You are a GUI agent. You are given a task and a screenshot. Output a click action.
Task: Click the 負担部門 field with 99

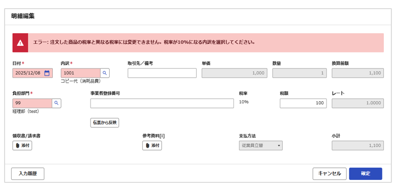tap(32, 103)
